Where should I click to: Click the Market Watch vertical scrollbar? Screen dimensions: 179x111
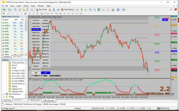[x=26, y=37]
